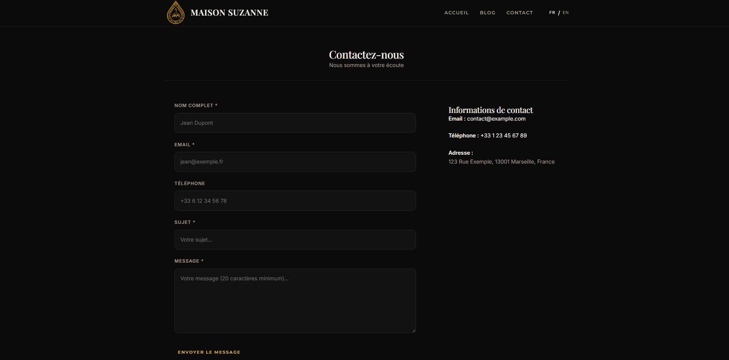Viewport: 729px width, 360px height.
Task: Click the NOM COMPLET field label
Action: pos(194,105)
